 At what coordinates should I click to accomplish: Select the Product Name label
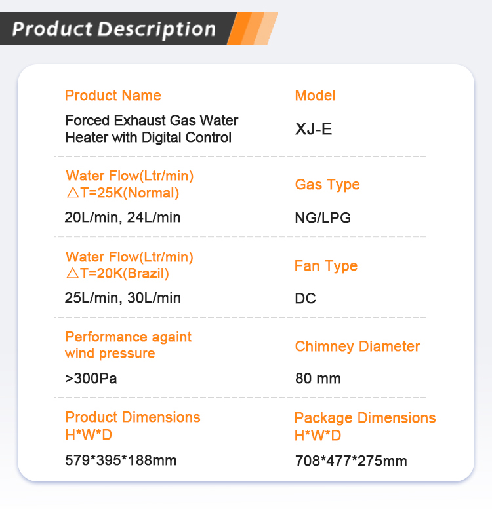[113, 96]
